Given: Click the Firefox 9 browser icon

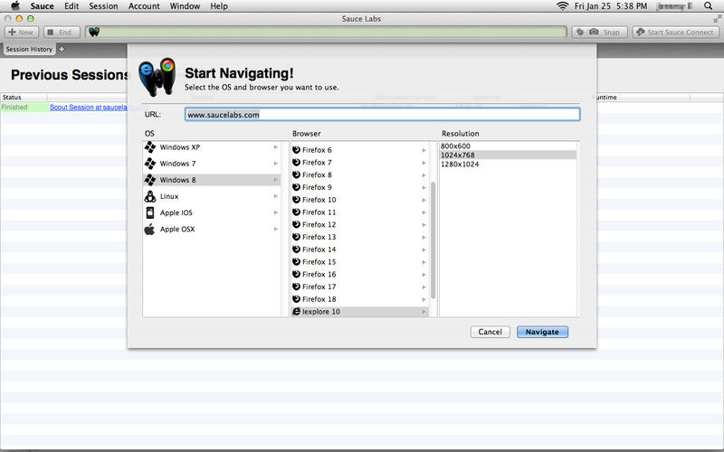Looking at the screenshot, I should [x=297, y=187].
